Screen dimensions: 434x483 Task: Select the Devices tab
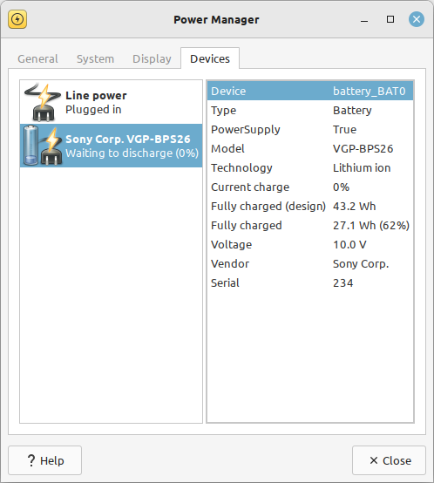tap(210, 58)
